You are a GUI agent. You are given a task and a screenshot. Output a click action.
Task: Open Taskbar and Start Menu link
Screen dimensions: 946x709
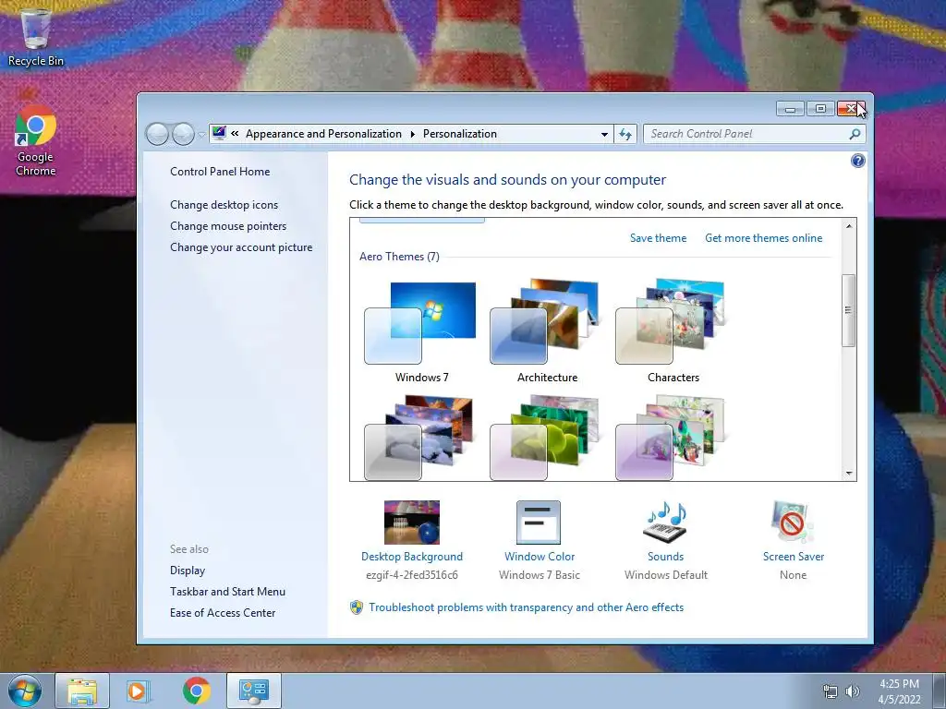click(227, 592)
